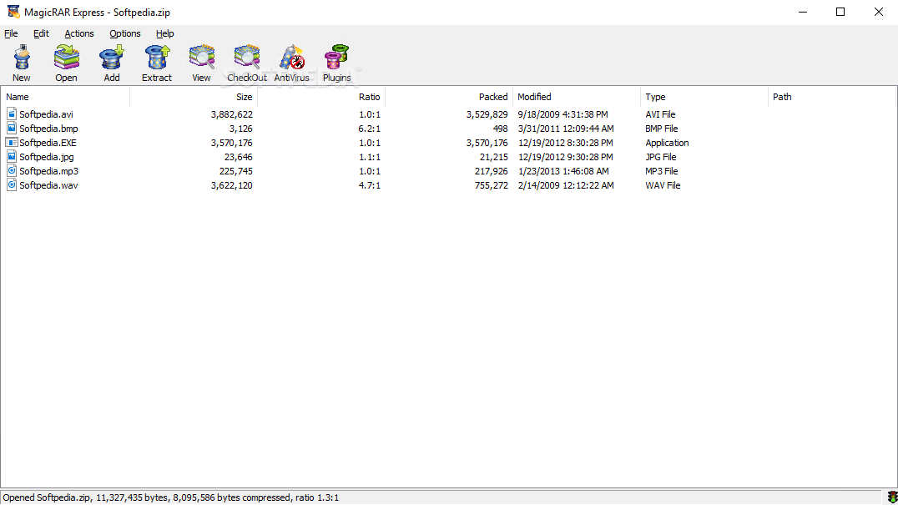This screenshot has width=898, height=505.
Task: Maximize the MagicRAR Express window
Action: (840, 12)
